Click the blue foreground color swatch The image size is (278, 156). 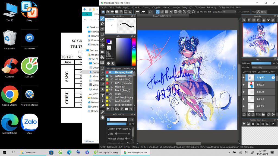pyautogui.click(x=108, y=41)
